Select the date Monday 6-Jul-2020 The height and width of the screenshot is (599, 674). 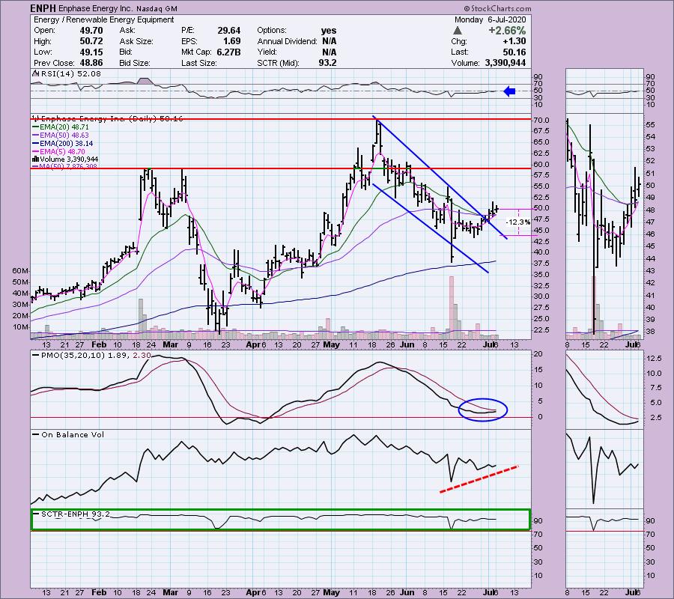(490, 19)
